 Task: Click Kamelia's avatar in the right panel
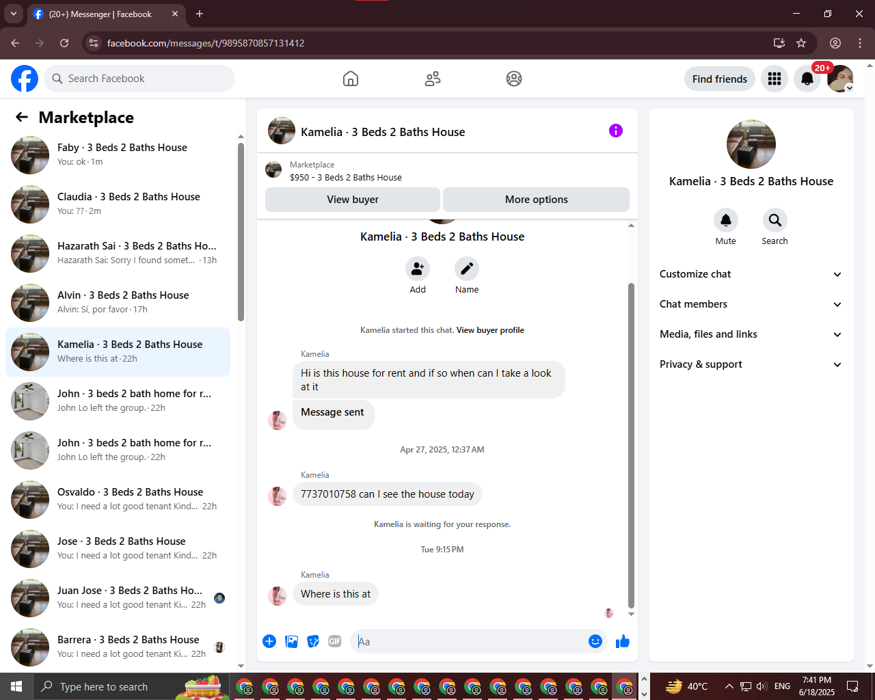click(x=751, y=144)
